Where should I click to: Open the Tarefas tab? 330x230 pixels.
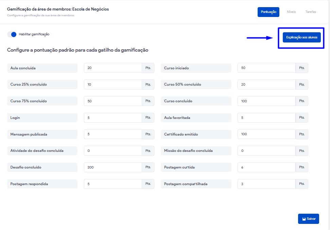click(310, 12)
